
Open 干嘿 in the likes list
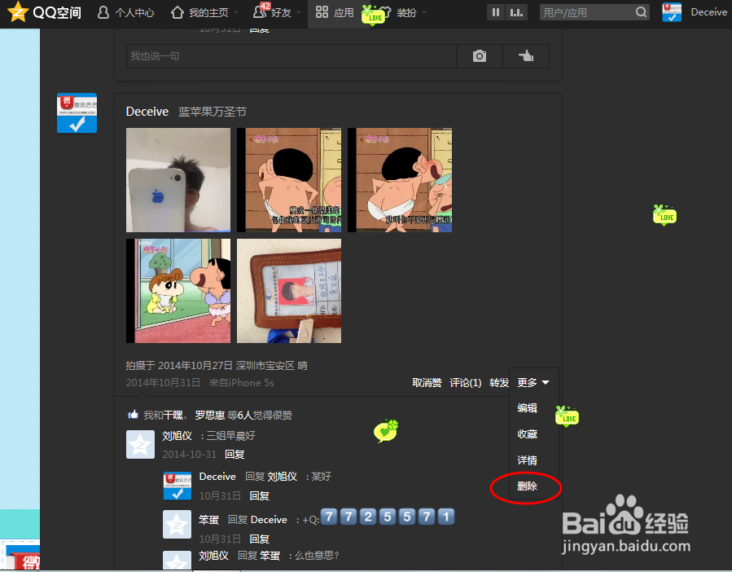pyautogui.click(x=173, y=416)
